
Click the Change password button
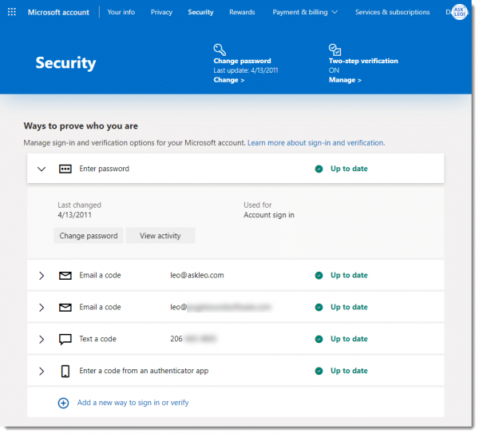[89, 236]
